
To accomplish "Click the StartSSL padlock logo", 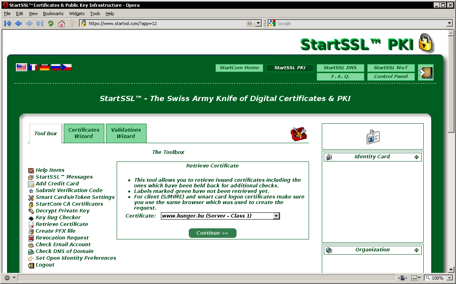I will click(x=425, y=43).
